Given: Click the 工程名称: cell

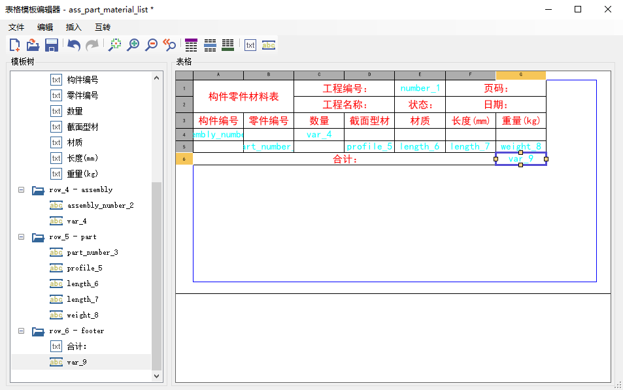Looking at the screenshot, I should coord(344,105).
